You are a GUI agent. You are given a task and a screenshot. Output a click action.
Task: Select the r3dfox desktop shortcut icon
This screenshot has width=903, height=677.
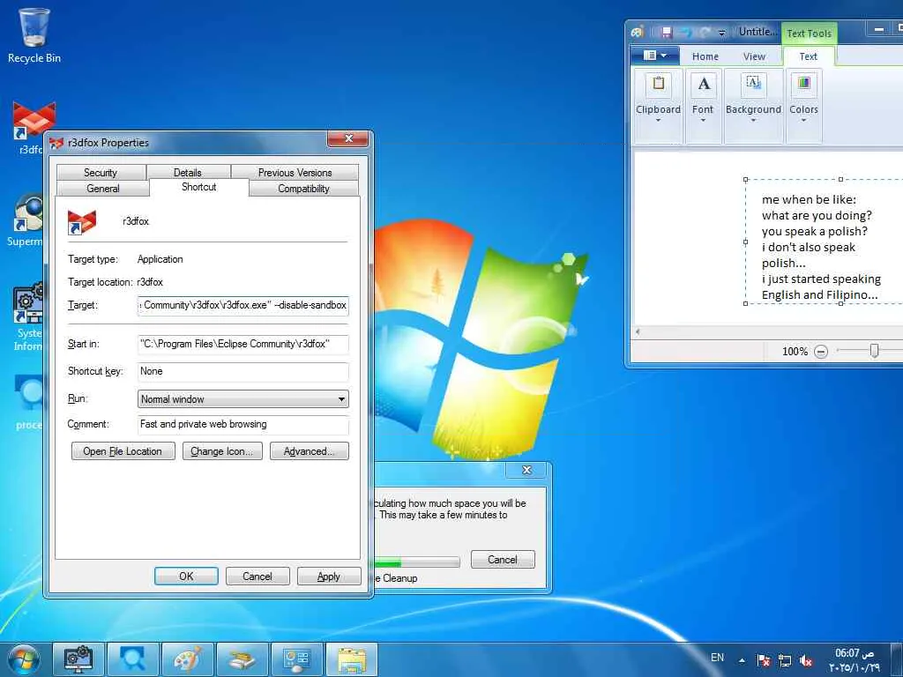click(x=32, y=128)
